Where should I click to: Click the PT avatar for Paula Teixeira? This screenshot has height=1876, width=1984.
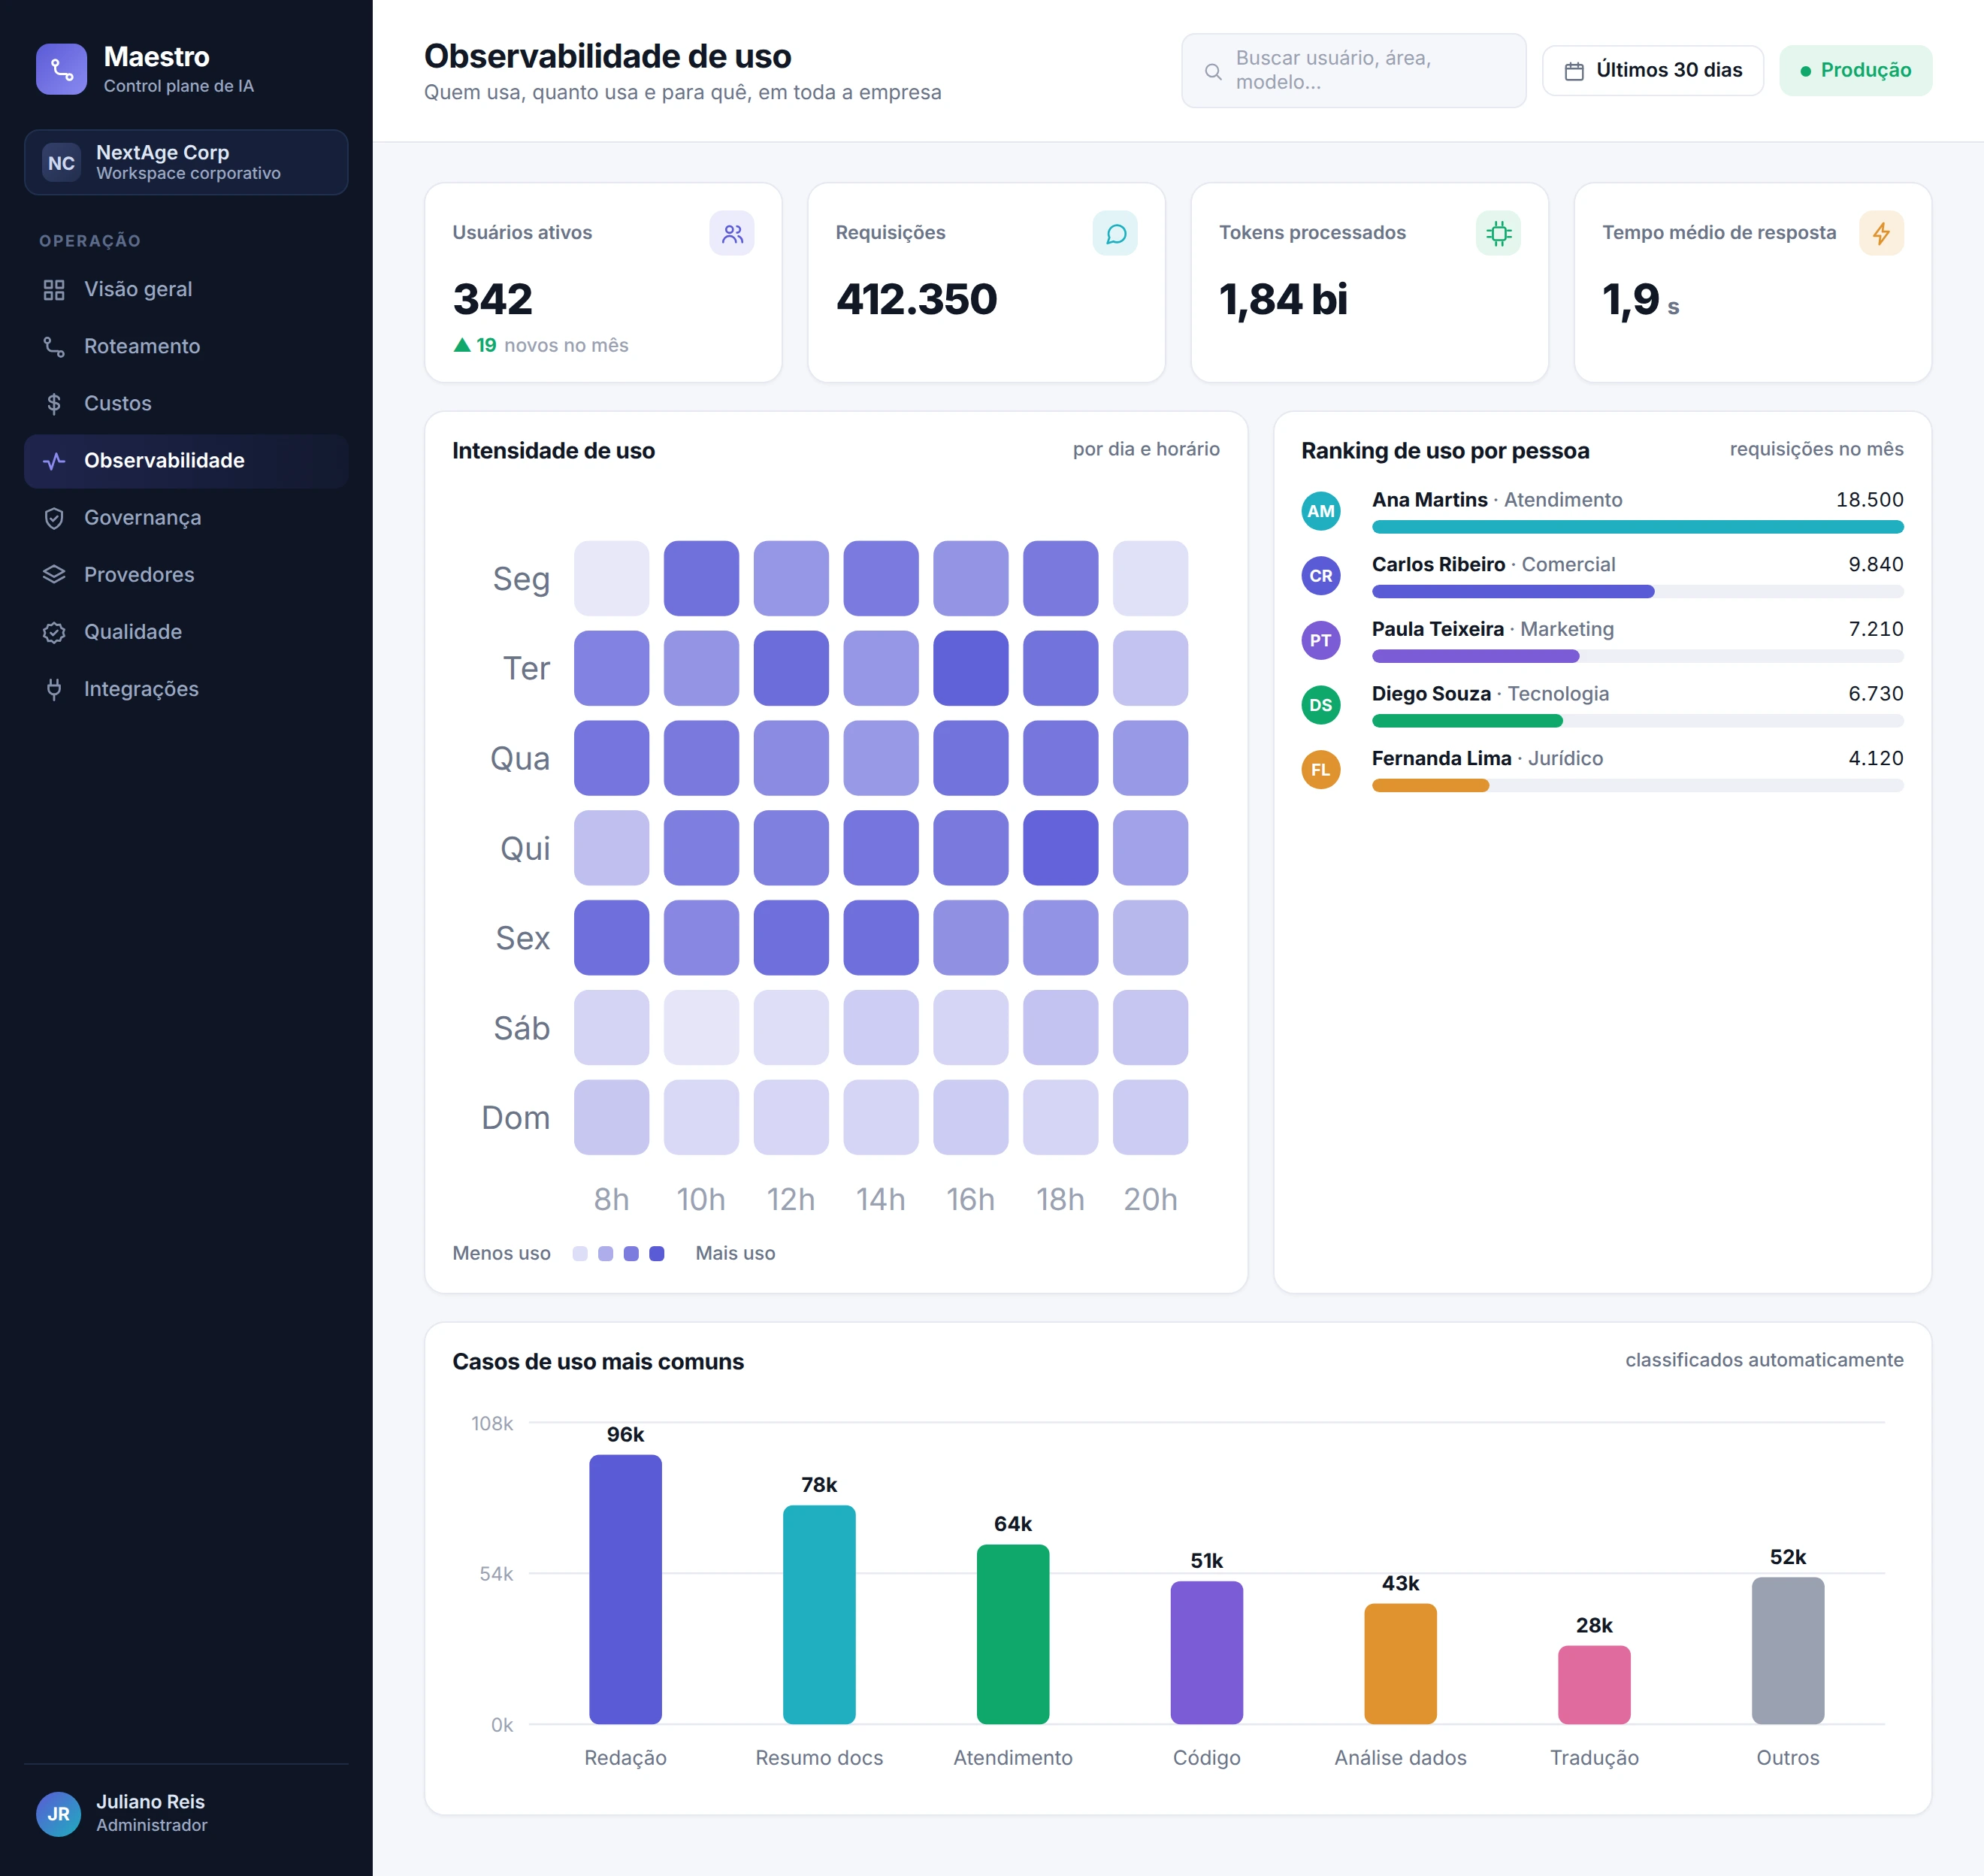coord(1321,640)
